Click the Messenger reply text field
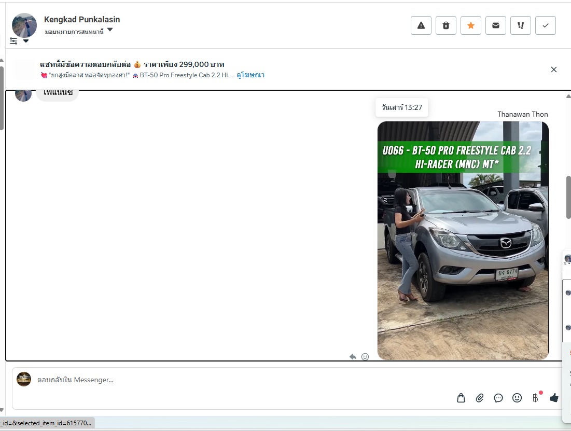Viewport: 571px width, 431px height. point(233,380)
